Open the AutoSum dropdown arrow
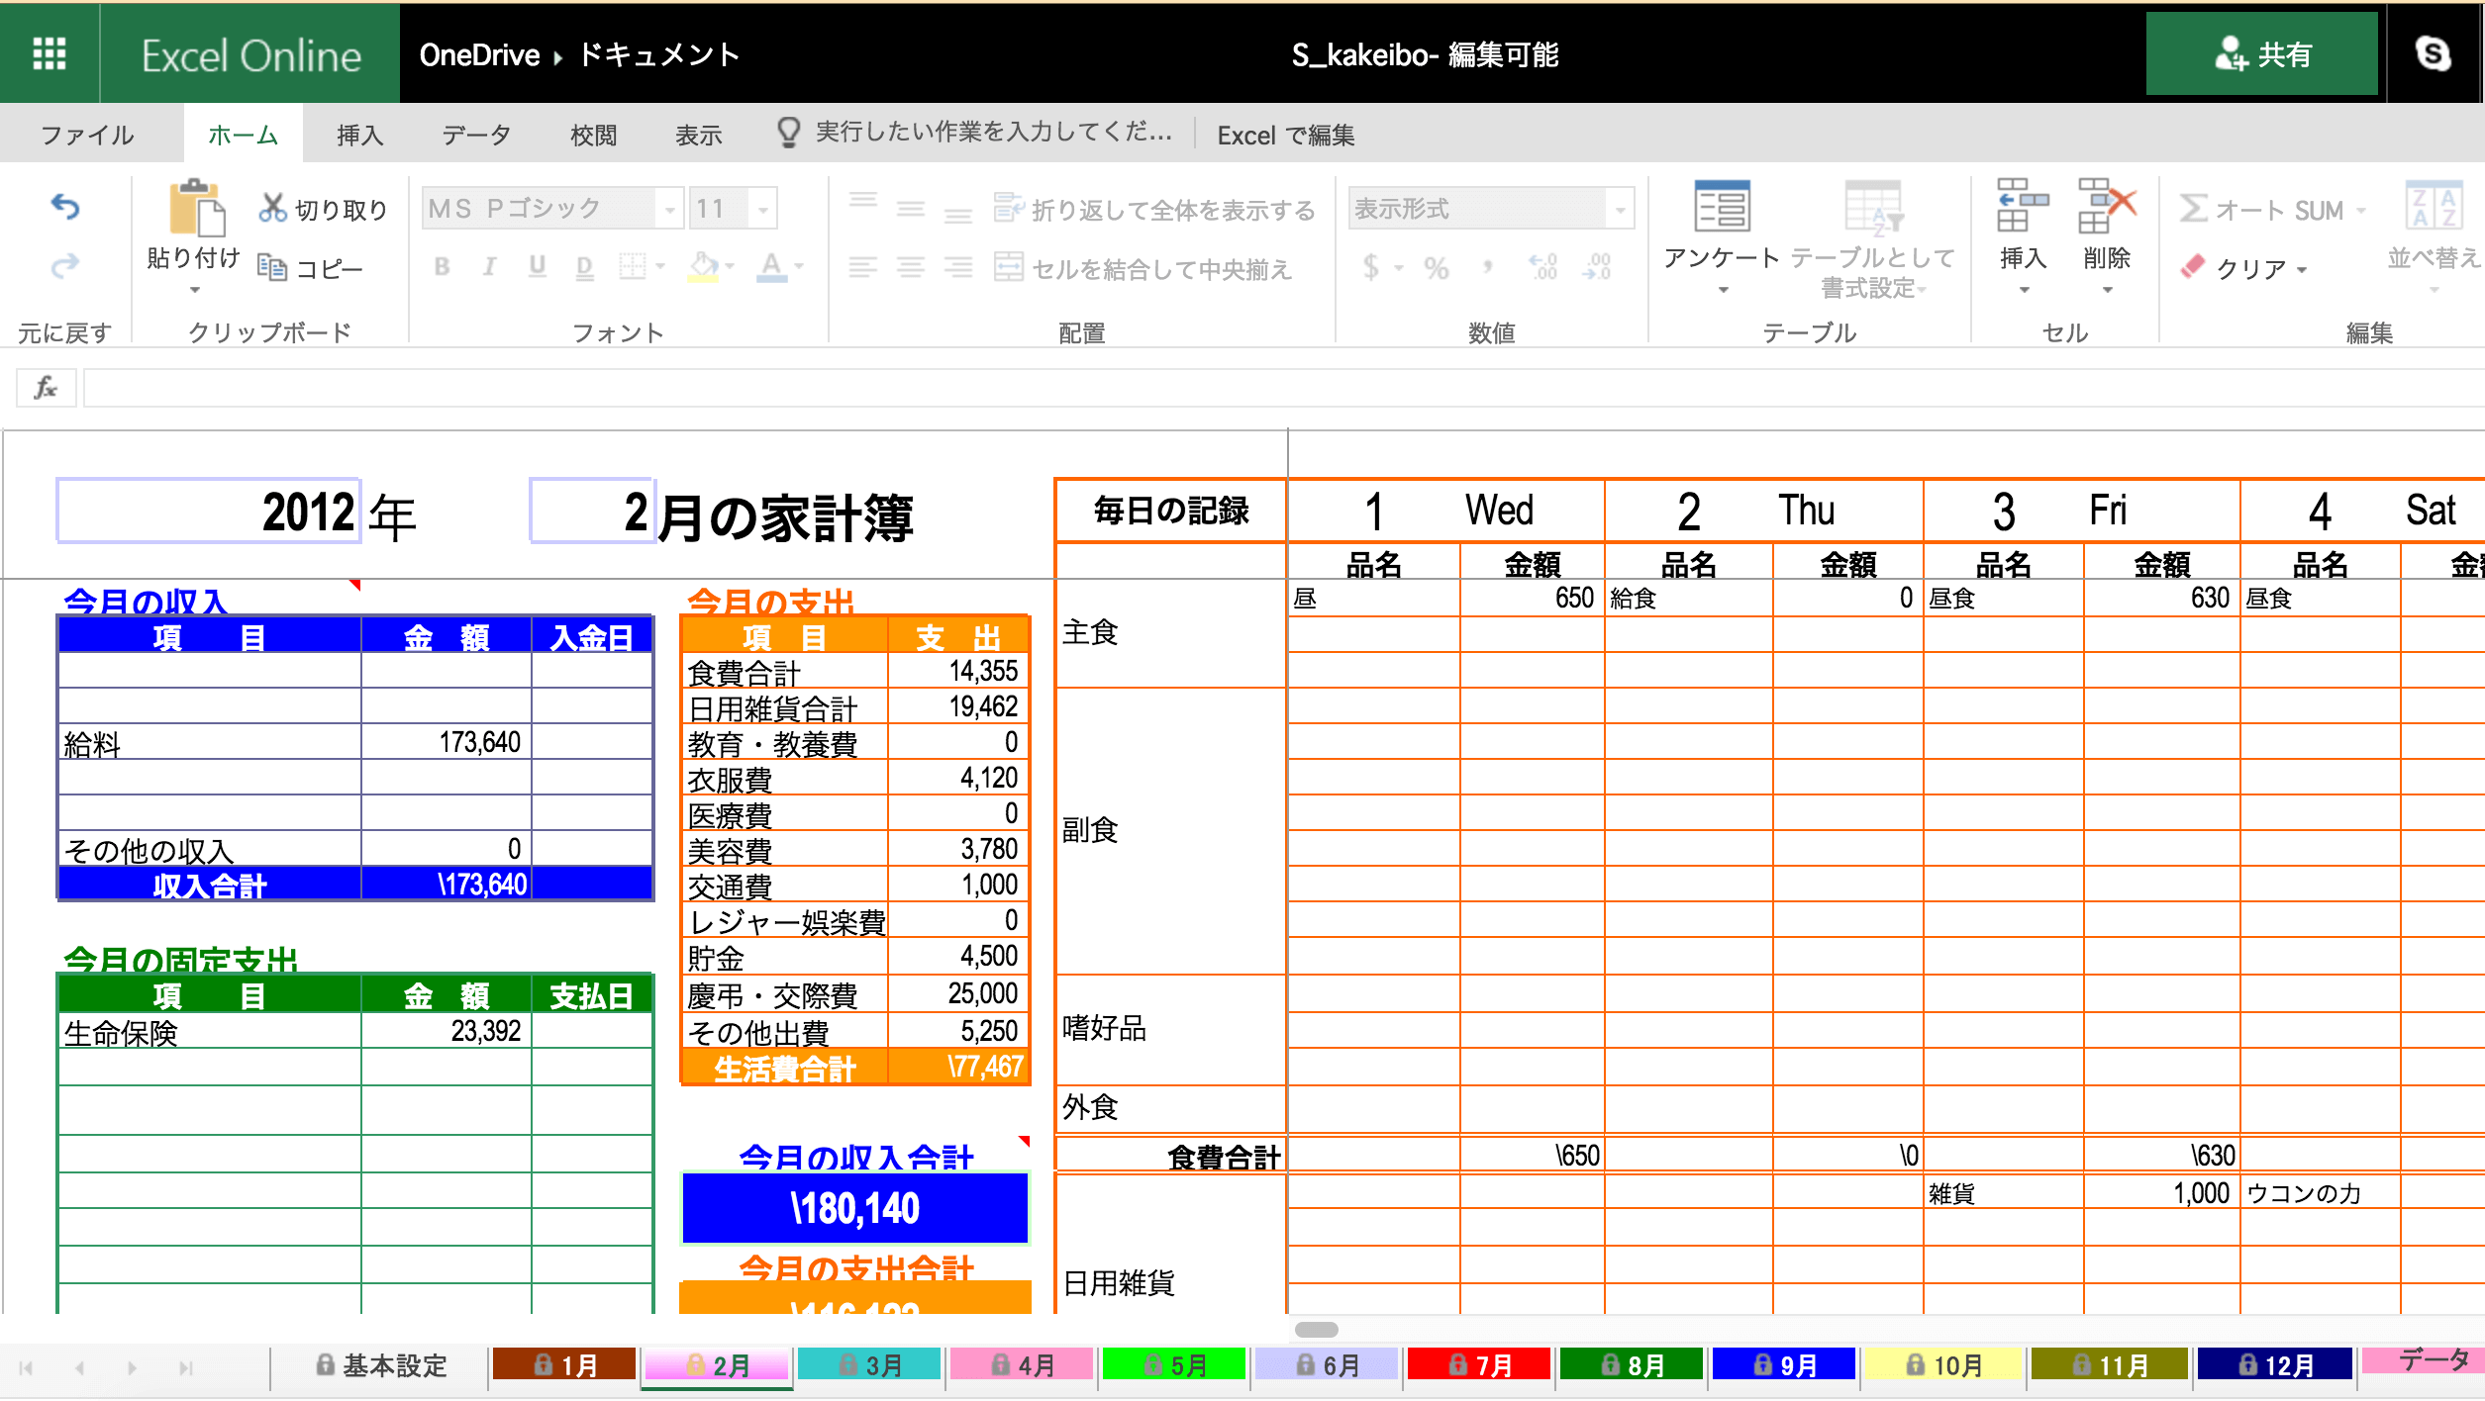Image resolution: width=2485 pixels, height=1401 pixels. 2361,211
